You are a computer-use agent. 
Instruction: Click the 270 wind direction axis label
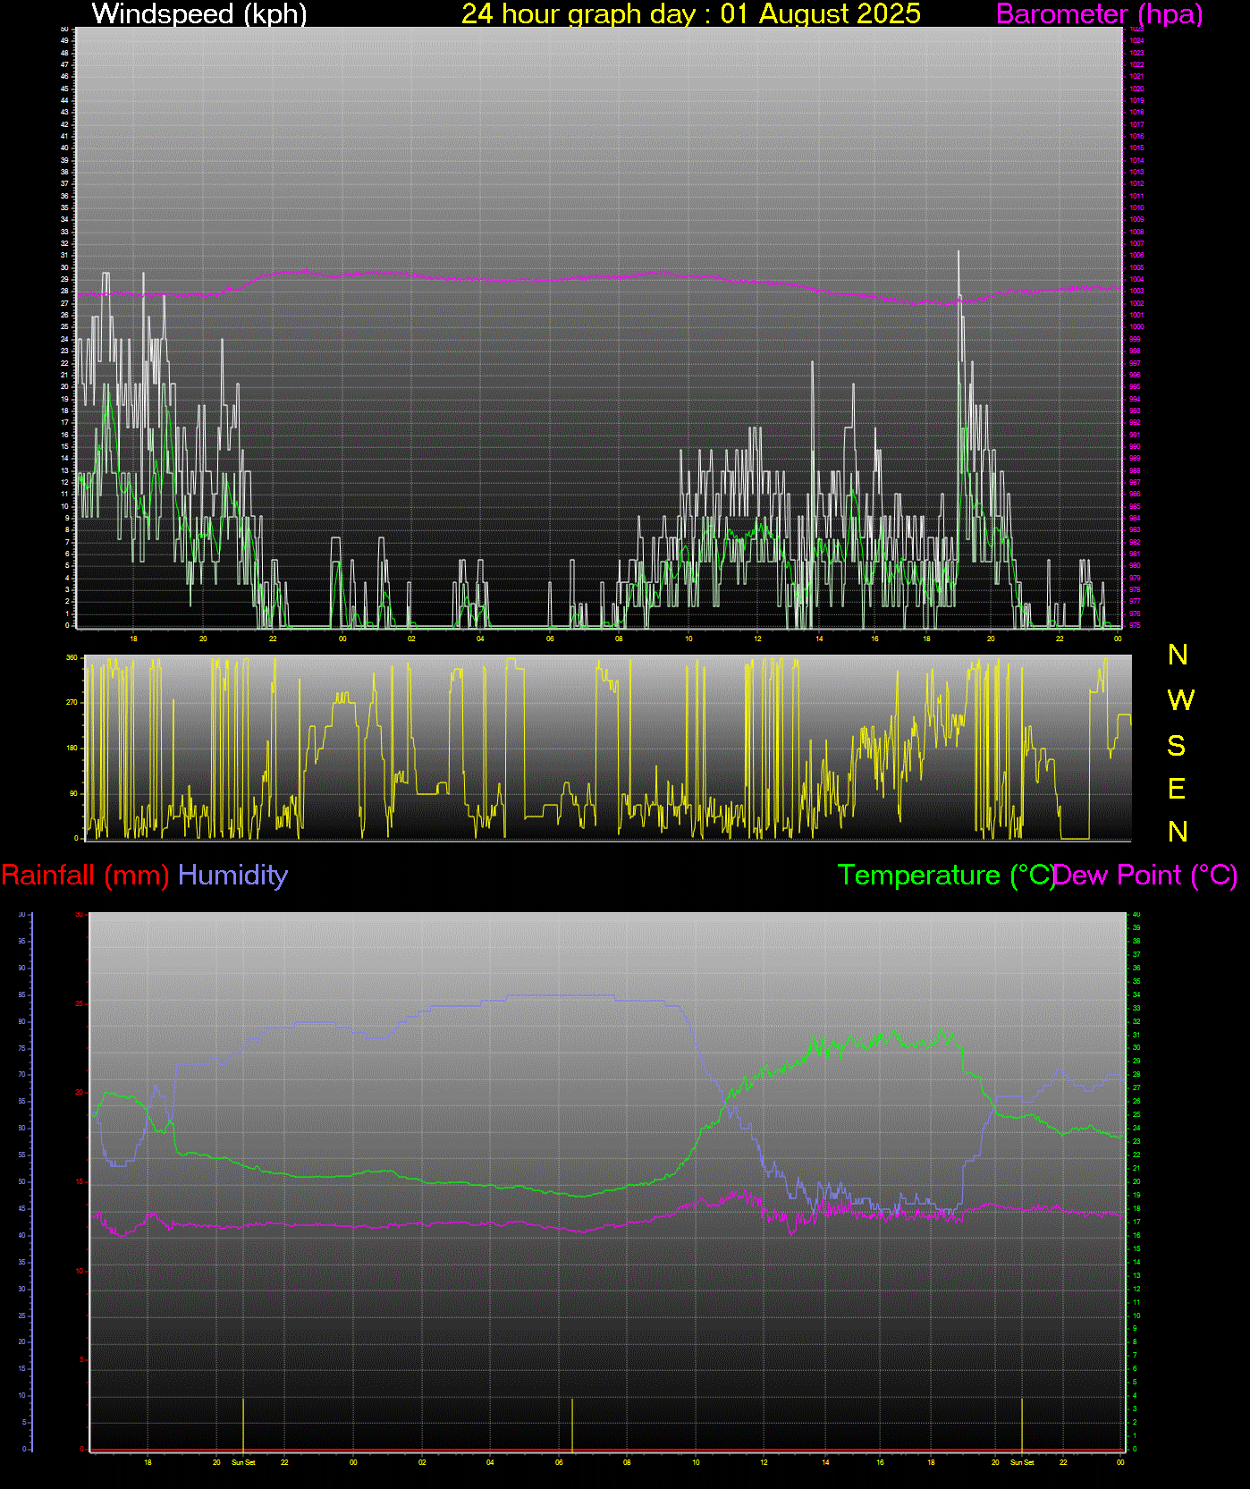(x=72, y=703)
